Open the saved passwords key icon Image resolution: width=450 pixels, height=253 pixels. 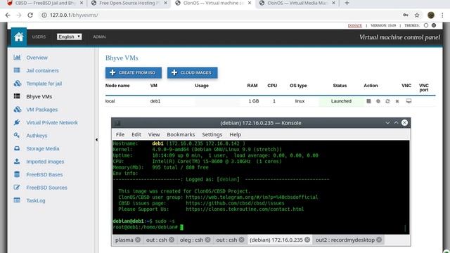click(406, 15)
